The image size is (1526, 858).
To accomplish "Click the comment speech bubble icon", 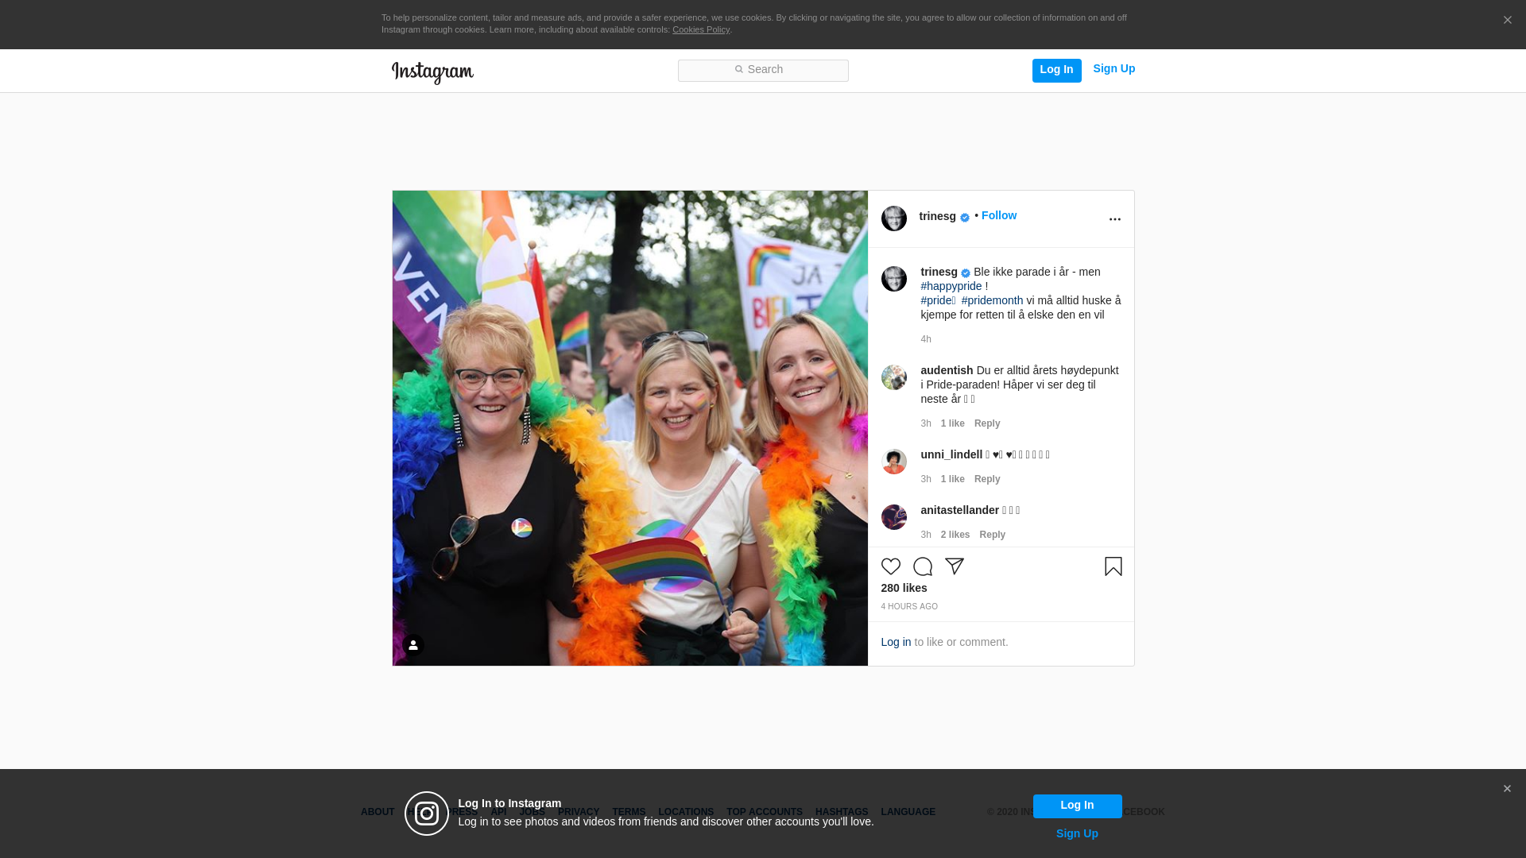I will point(922,566).
